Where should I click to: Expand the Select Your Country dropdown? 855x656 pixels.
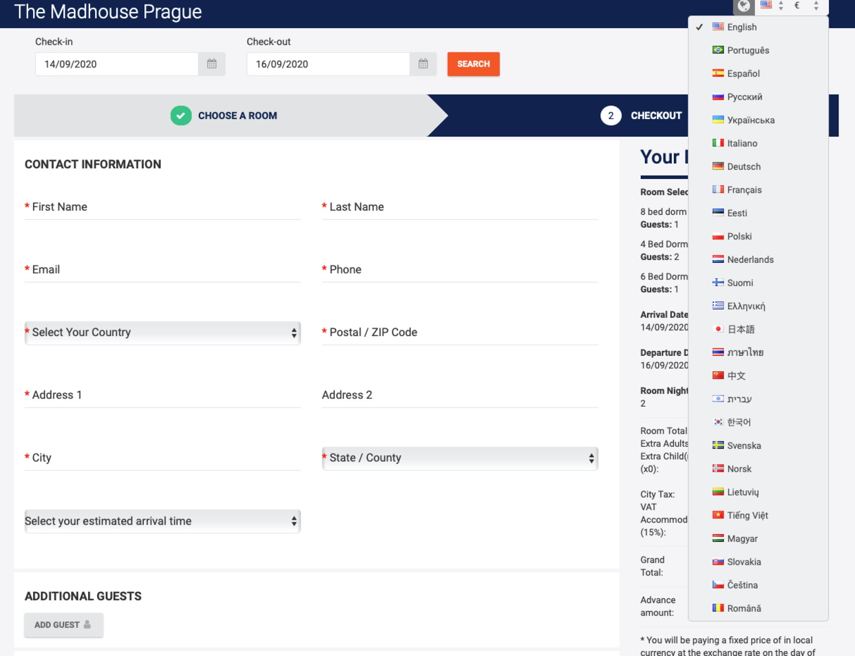(x=162, y=333)
